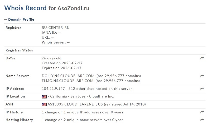Image resolution: width=207 pixels, height=124 pixels.
Task: Click the IP address 104.21.9.147
Action: click(53, 88)
